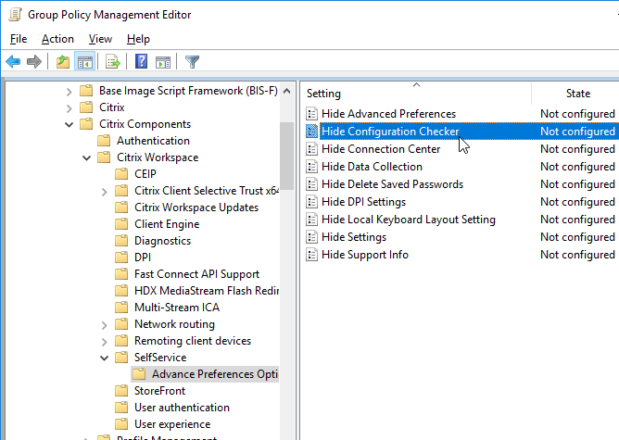Screen dimensions: 619x440
Task: Select HDX MediaStream Flash Redir folder
Action: tap(206, 291)
